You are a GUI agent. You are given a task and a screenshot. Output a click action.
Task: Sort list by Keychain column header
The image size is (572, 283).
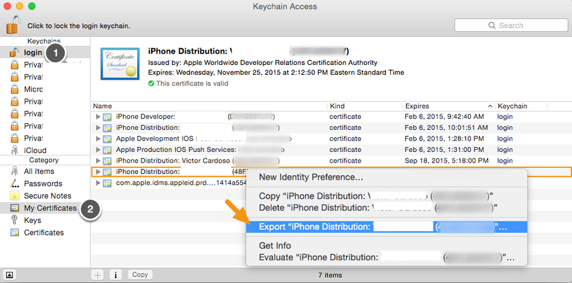(521, 106)
